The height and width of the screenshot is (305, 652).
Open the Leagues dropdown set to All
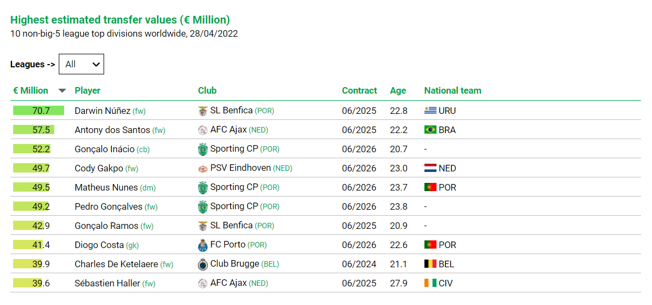coord(81,64)
